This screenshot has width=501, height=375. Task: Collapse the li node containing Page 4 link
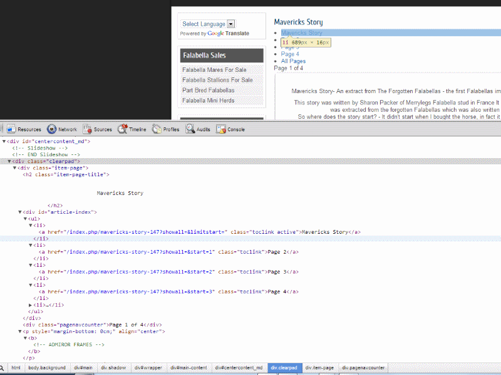31,285
